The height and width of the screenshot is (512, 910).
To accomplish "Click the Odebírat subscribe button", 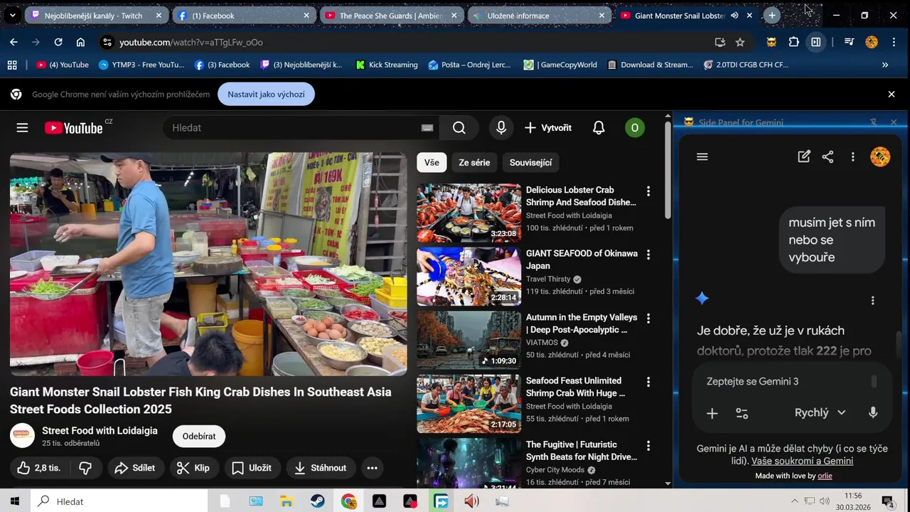I will [199, 437].
